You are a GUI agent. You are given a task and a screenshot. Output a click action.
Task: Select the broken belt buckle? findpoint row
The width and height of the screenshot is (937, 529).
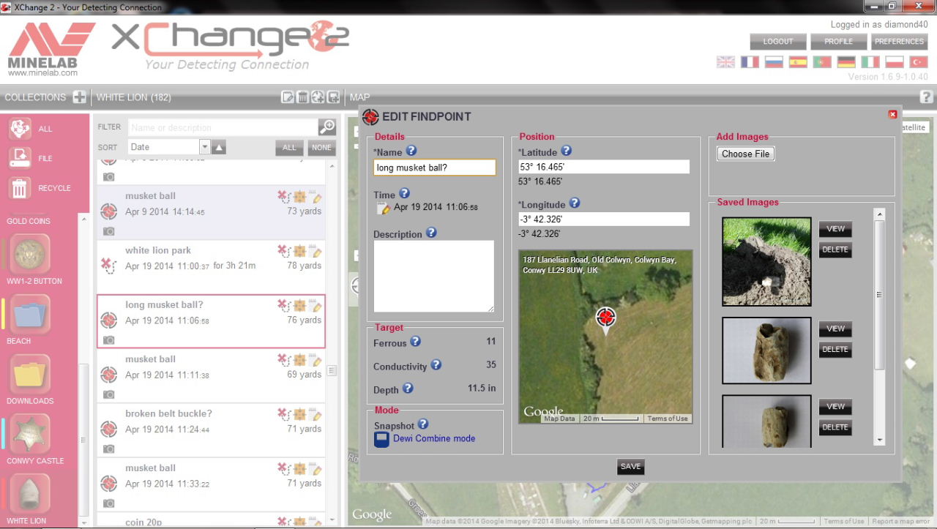tap(211, 430)
